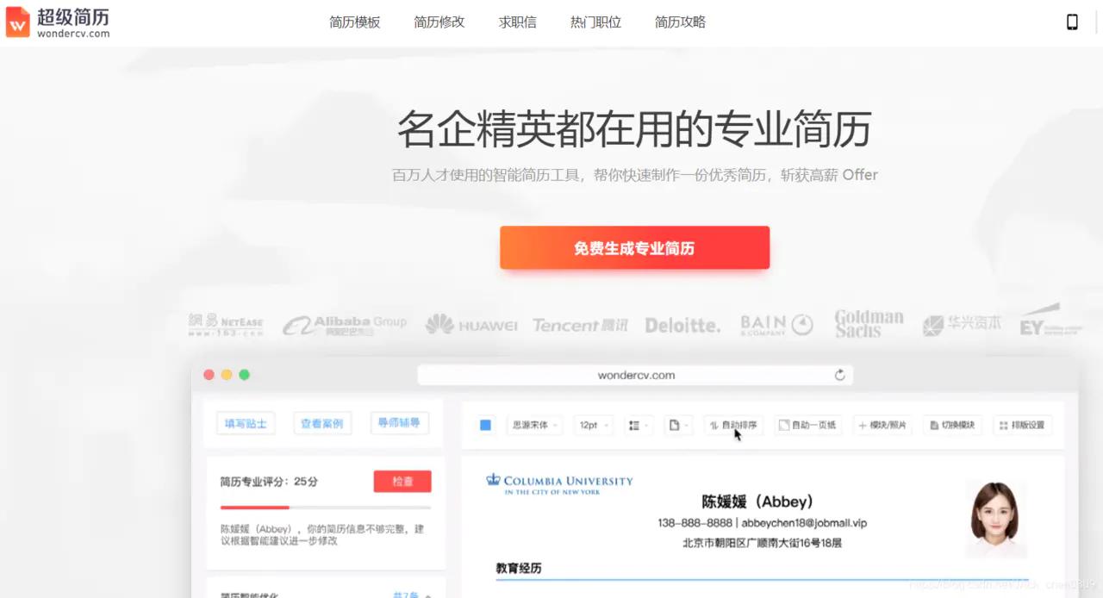Click the 模块/照片 add module icon
The width and height of the screenshot is (1103, 598).
882,425
